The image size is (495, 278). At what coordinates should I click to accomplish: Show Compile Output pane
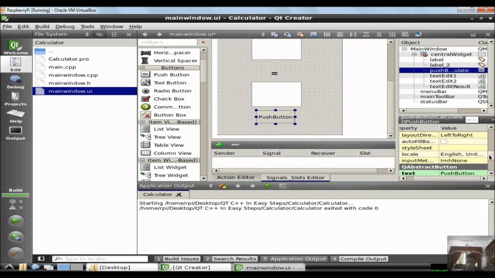(x=359, y=259)
